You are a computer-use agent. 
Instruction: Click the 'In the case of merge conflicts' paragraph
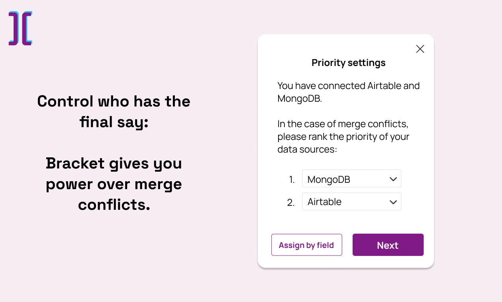(x=343, y=137)
